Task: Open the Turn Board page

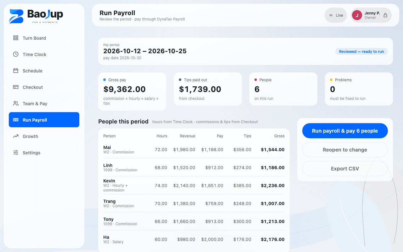Action: tap(44, 38)
